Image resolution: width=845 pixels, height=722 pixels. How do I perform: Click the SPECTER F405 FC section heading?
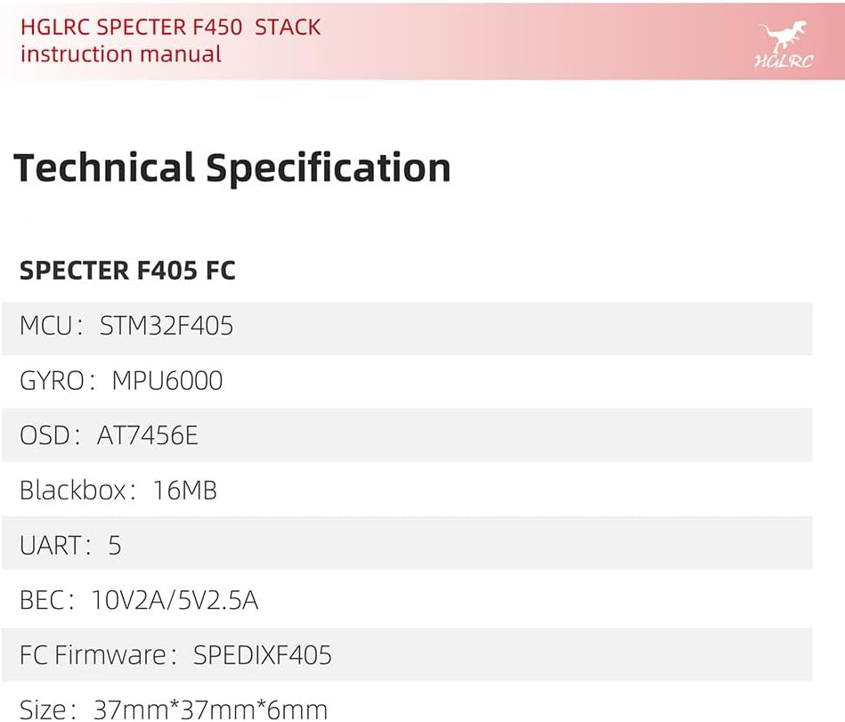click(127, 271)
